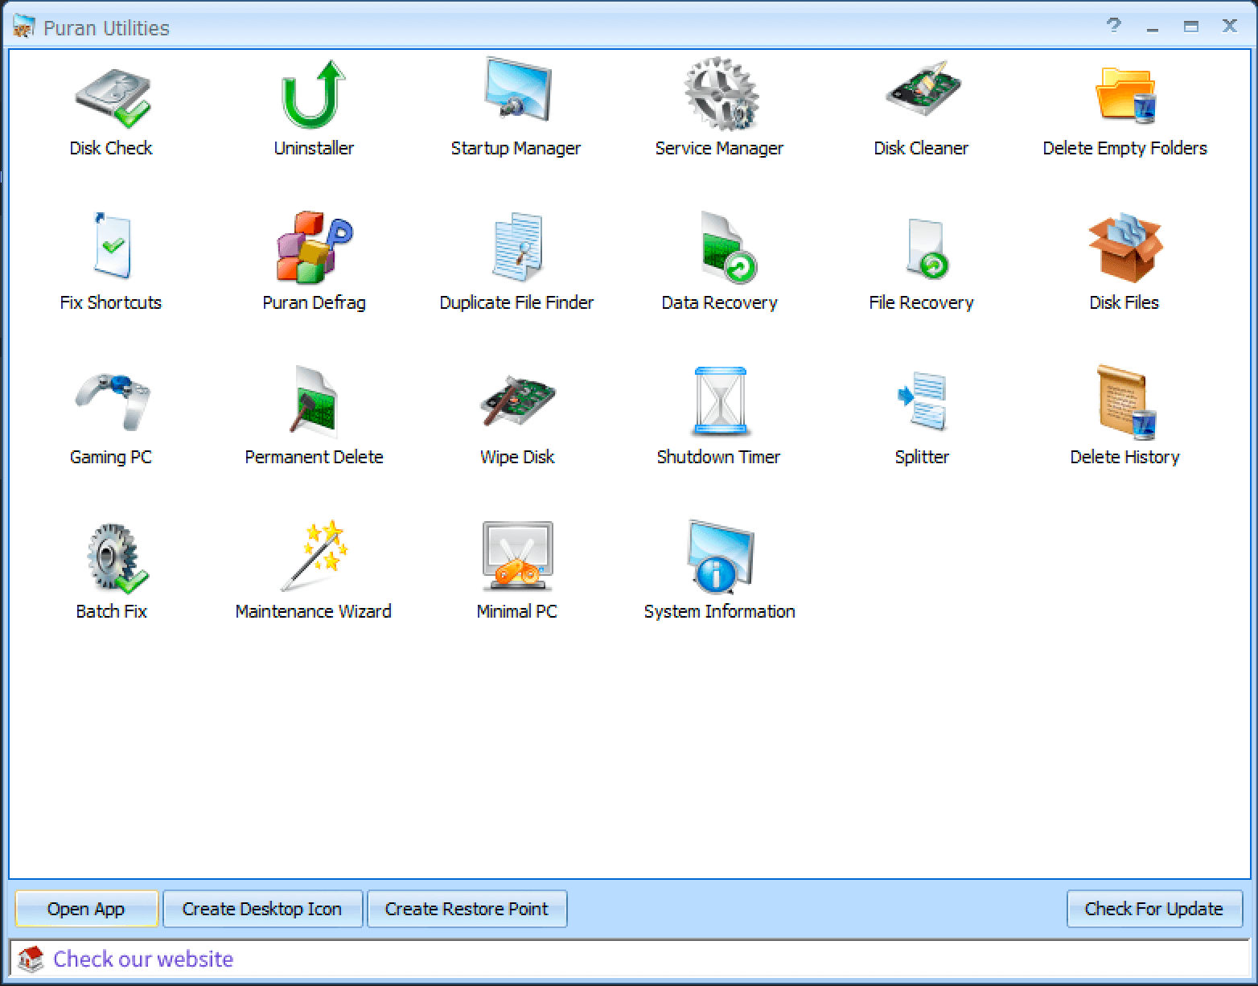Click the "Startup Manager" label text
The image size is (1258, 986).
[516, 148]
